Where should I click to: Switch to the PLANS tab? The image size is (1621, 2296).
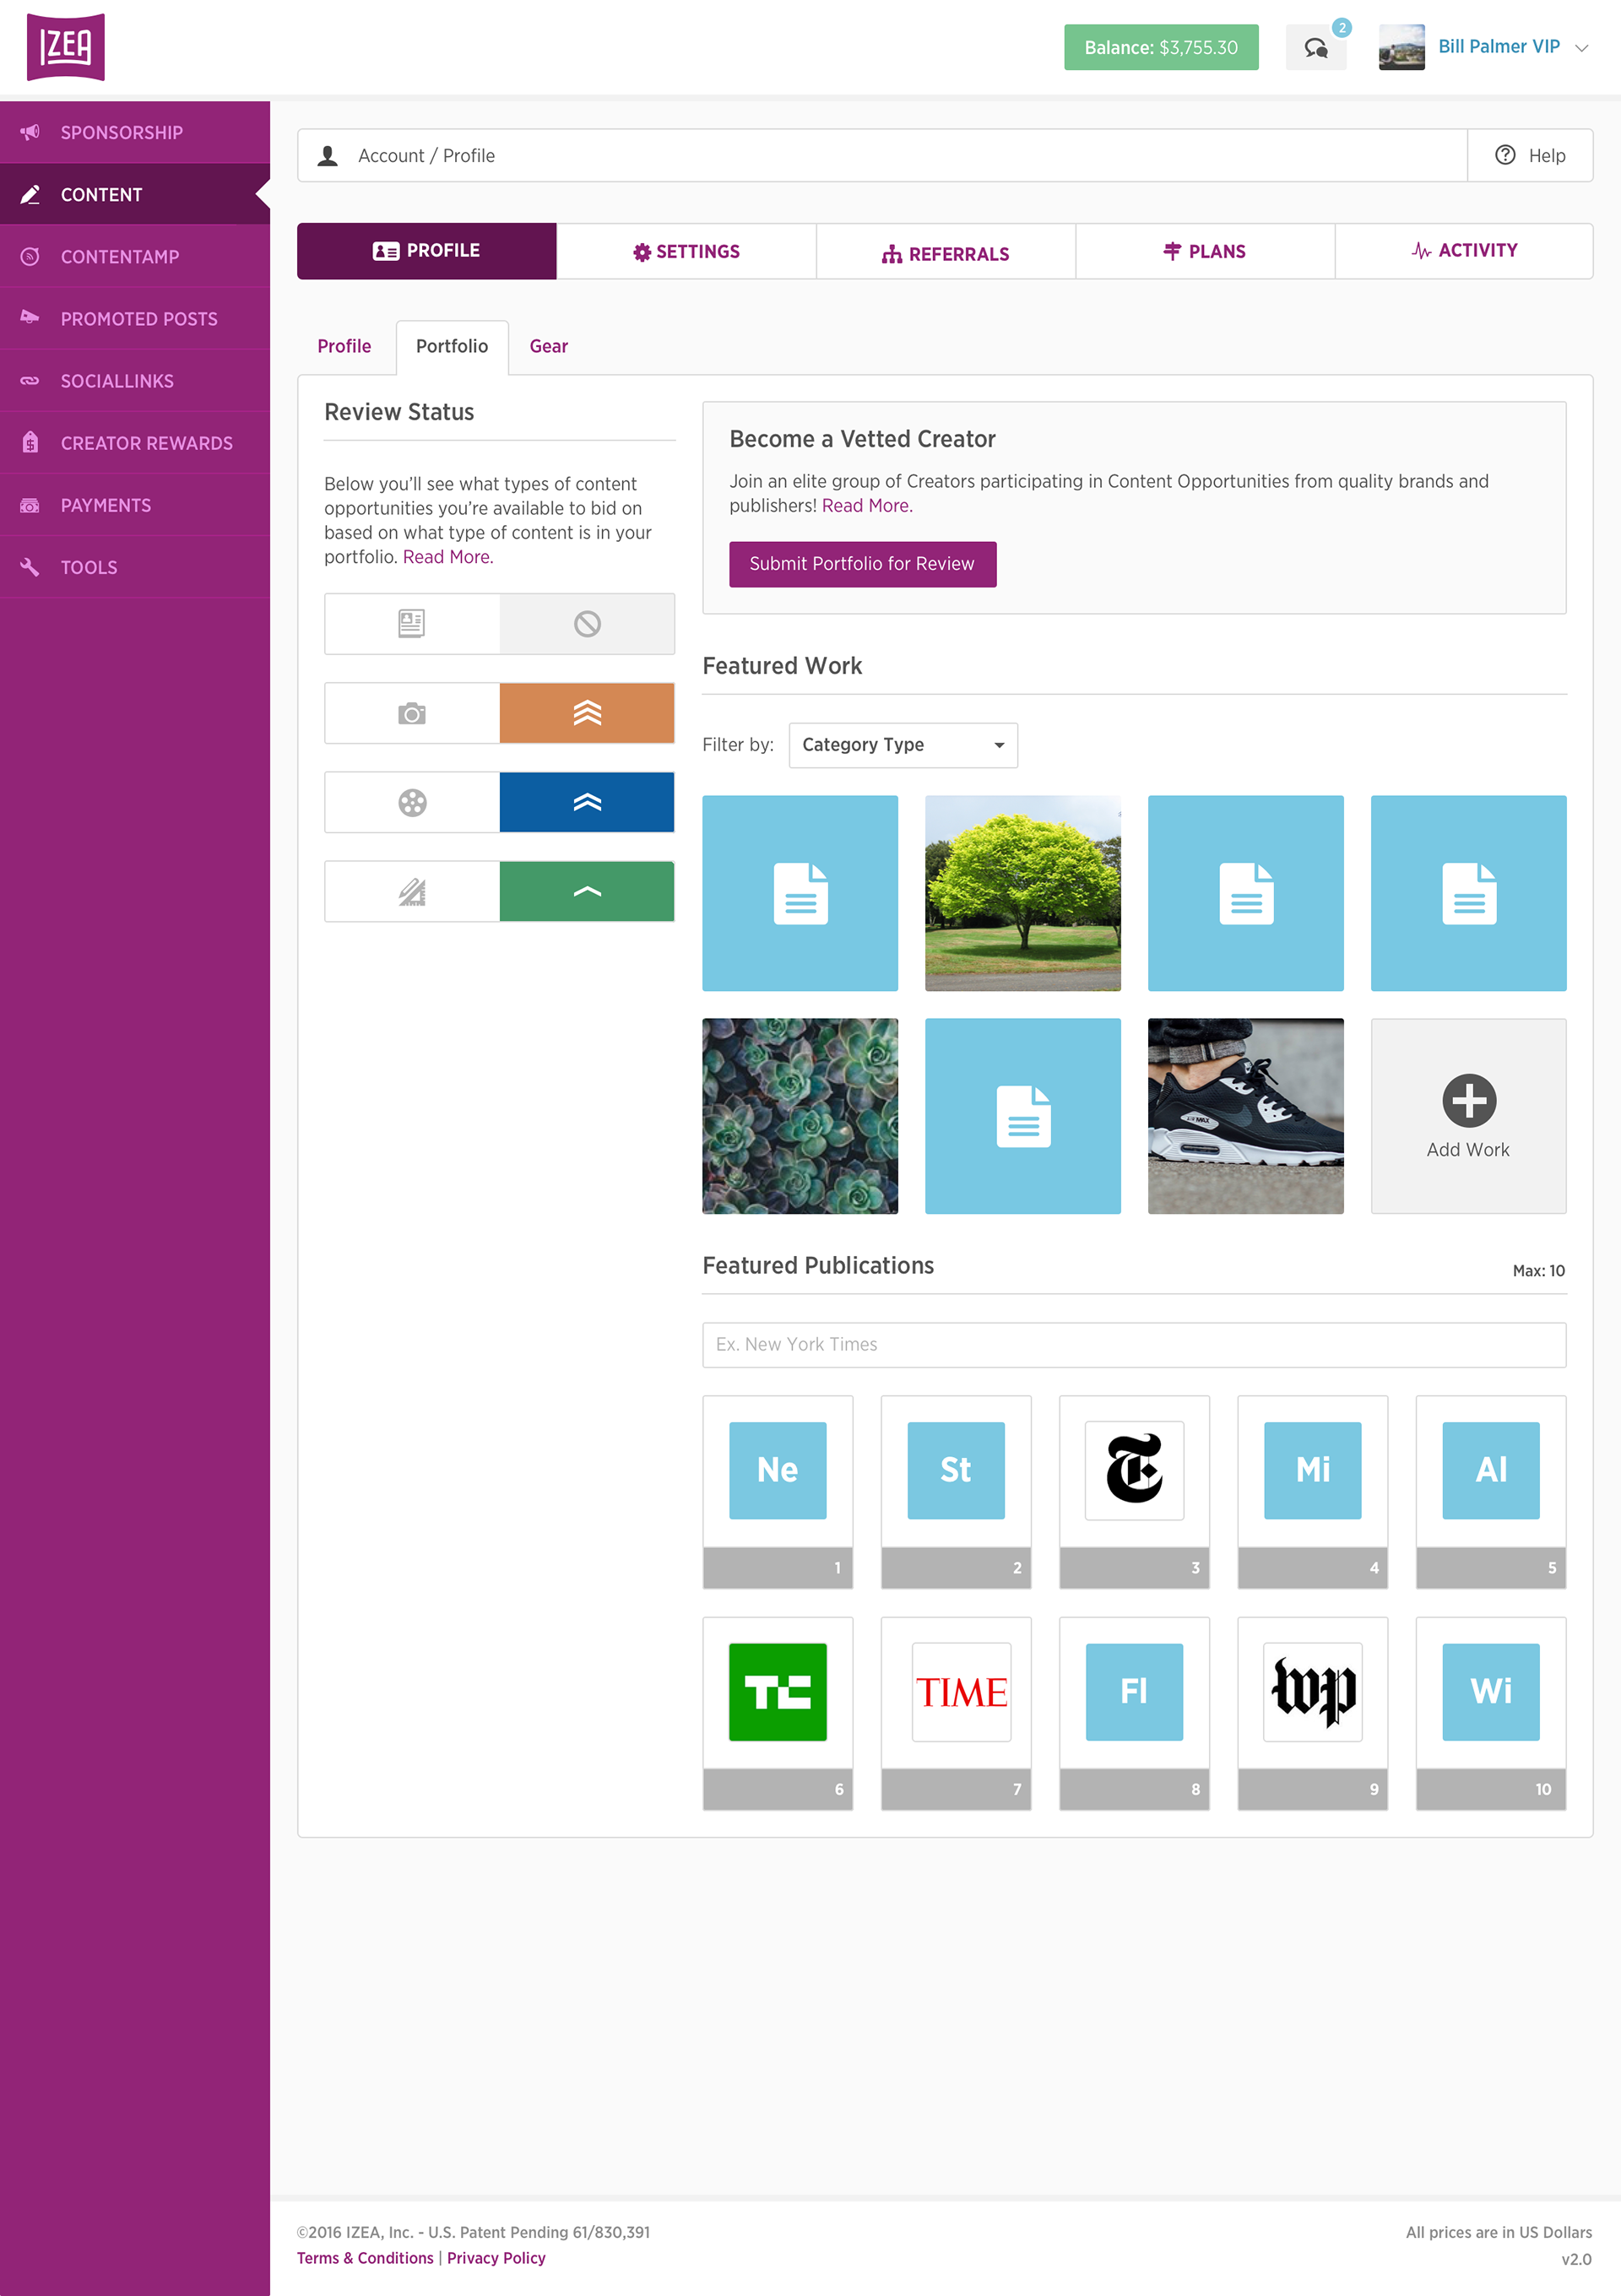pyautogui.click(x=1205, y=251)
